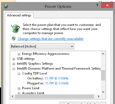Click Plugged in value 15.0W @ 0.6GHz
Image resolution: width=115 pixels, height=104 pixels.
57,83
